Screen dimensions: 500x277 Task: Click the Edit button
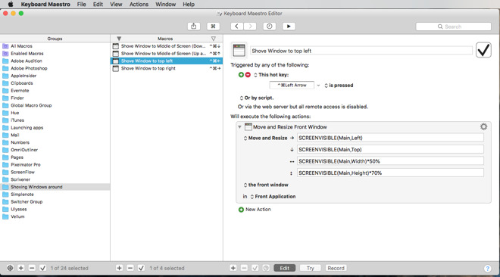coord(284,268)
